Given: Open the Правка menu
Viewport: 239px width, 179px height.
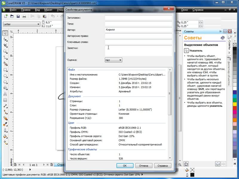Looking at the screenshot, I should 26,10.
